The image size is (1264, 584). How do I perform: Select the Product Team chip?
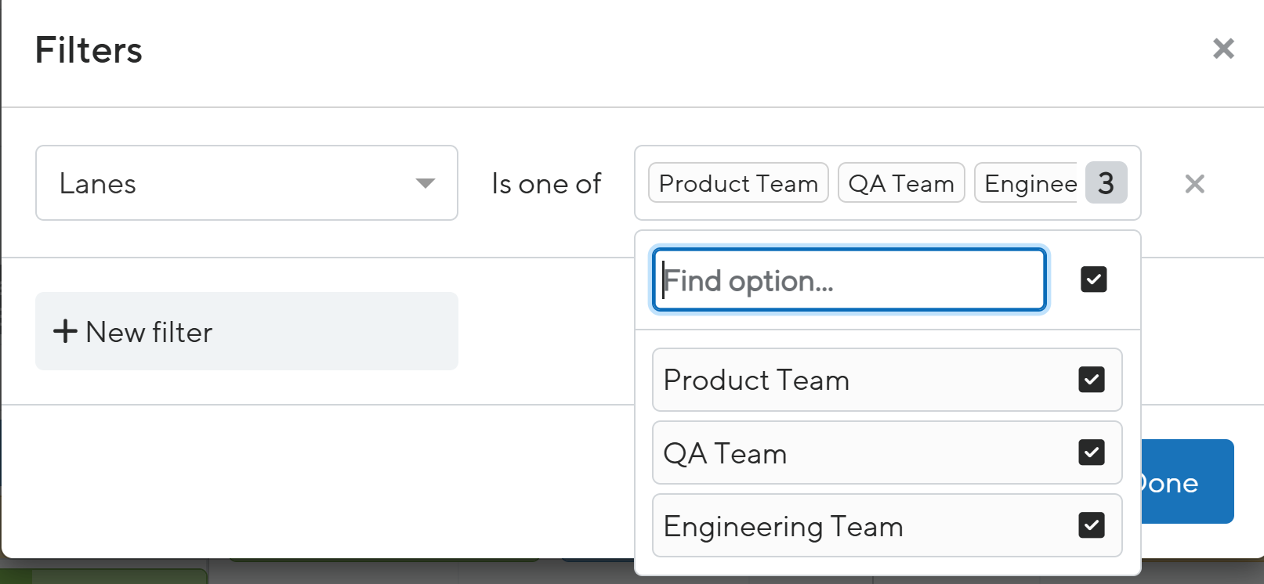point(737,182)
